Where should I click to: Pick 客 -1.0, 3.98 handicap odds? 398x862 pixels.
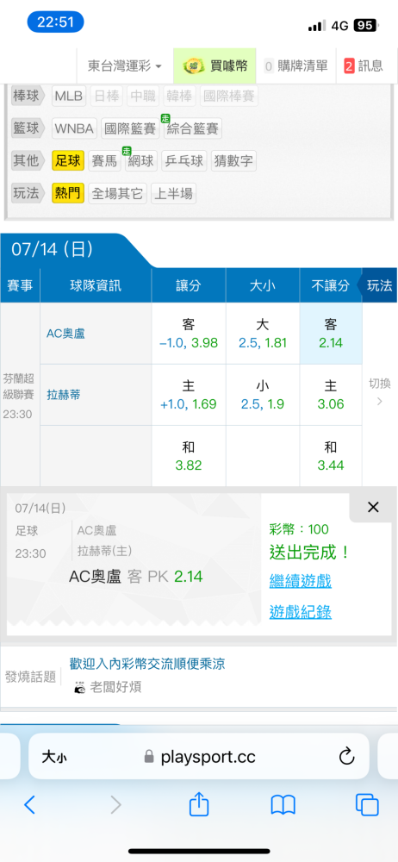coord(189,334)
